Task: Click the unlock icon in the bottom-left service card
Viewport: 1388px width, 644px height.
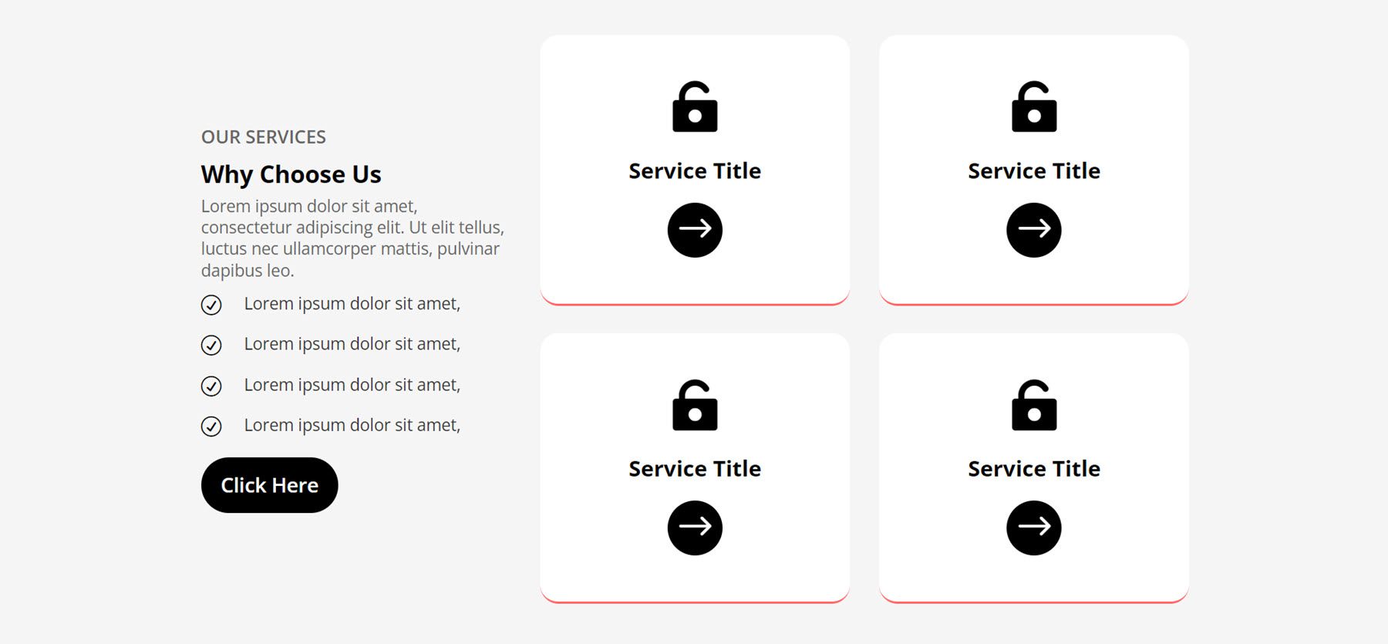Action: coord(695,406)
